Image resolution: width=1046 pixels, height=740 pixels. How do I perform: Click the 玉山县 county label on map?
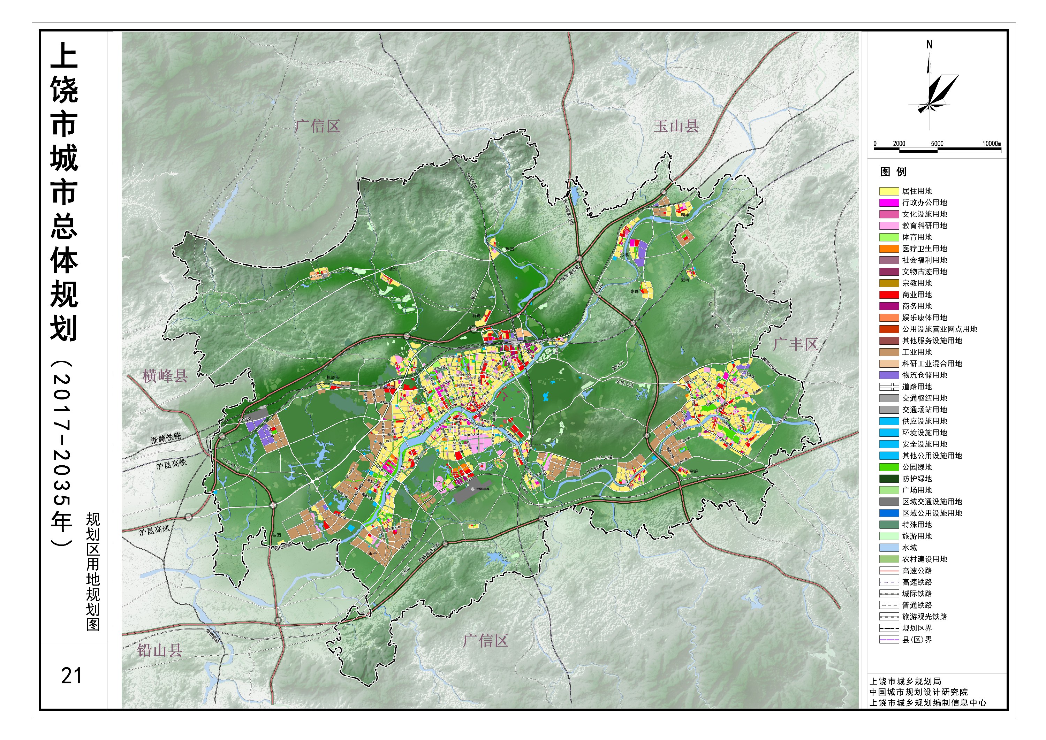click(676, 126)
